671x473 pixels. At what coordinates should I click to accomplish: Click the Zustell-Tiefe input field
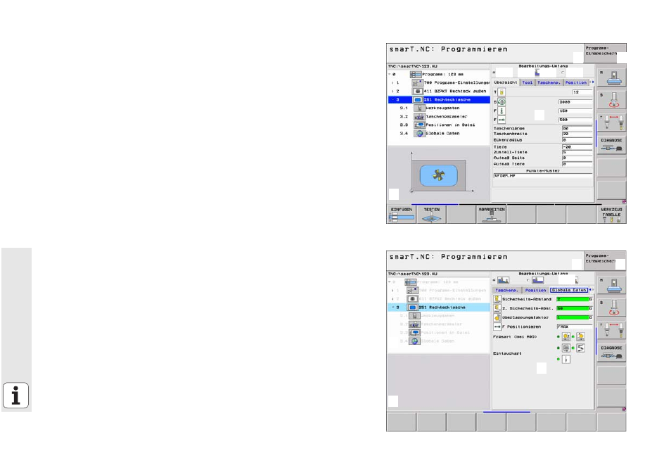tap(577, 152)
